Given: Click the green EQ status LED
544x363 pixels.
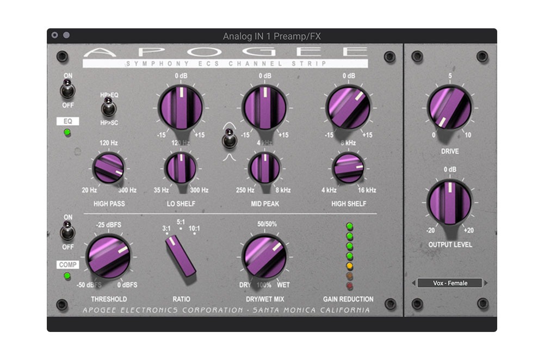Looking at the screenshot, I should pyautogui.click(x=67, y=132).
